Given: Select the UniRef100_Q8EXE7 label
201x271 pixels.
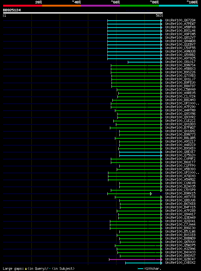Looking at the screenshot, I should click(x=180, y=152).
